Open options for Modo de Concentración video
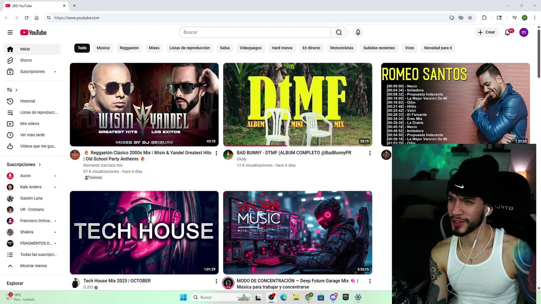 coord(370,281)
